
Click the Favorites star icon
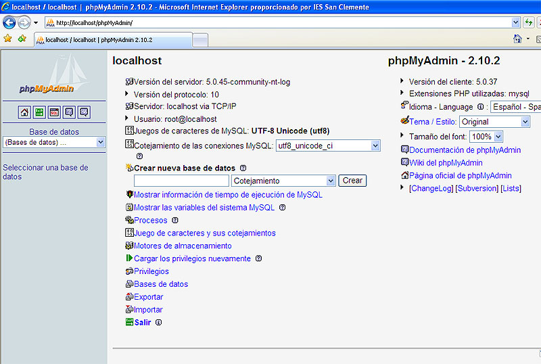coord(7,39)
